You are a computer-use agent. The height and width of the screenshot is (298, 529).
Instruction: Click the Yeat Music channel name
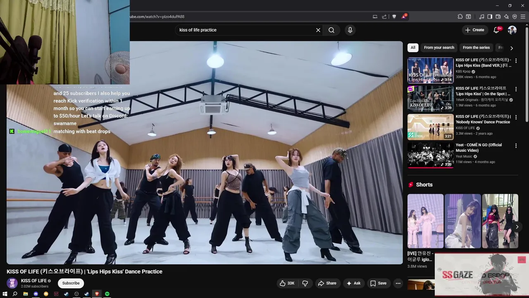point(464,156)
